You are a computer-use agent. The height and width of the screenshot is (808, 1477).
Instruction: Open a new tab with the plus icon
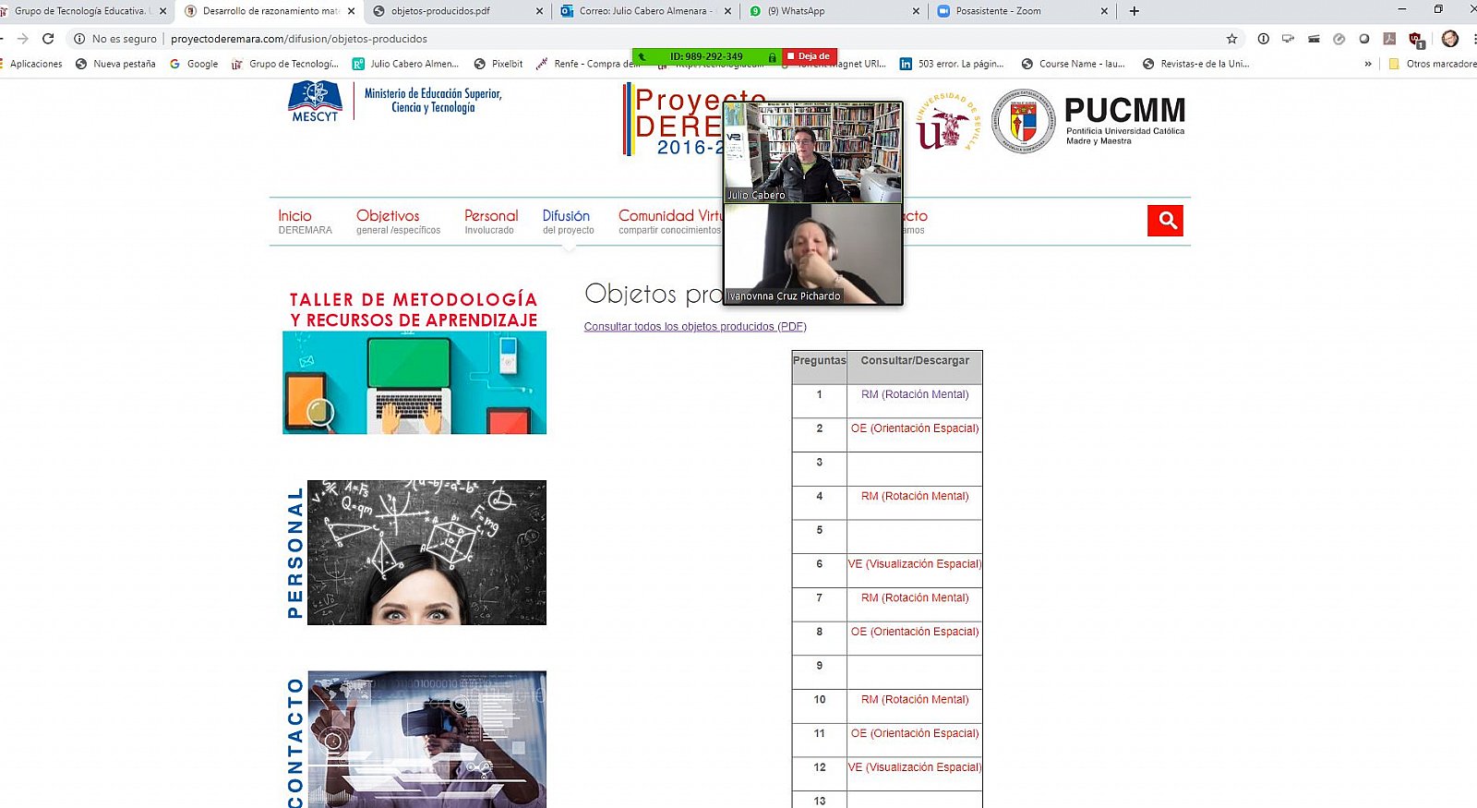(1135, 11)
